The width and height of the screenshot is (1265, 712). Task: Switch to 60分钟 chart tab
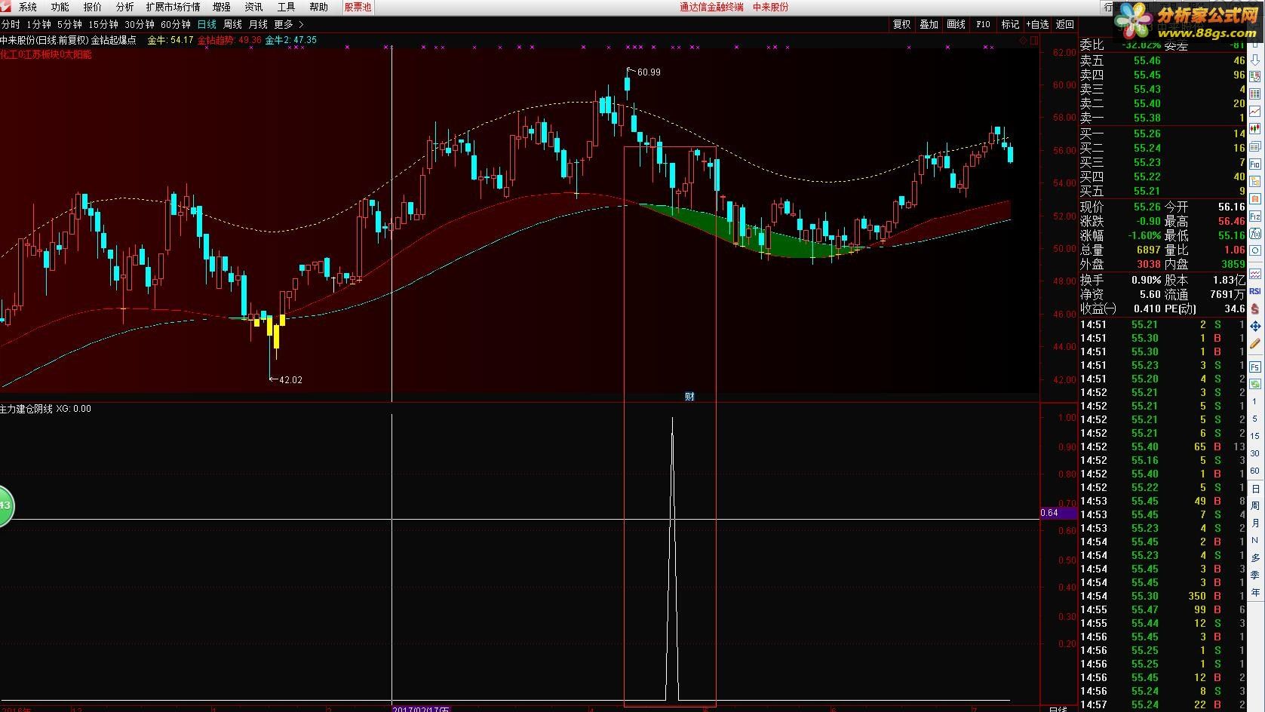tap(176, 24)
